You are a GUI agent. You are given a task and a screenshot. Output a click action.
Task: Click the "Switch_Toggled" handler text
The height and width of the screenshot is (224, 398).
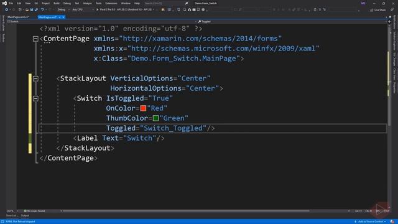pyautogui.click(x=173, y=128)
